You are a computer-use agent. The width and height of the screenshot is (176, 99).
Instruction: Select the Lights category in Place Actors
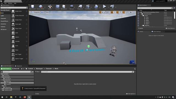(2, 16)
